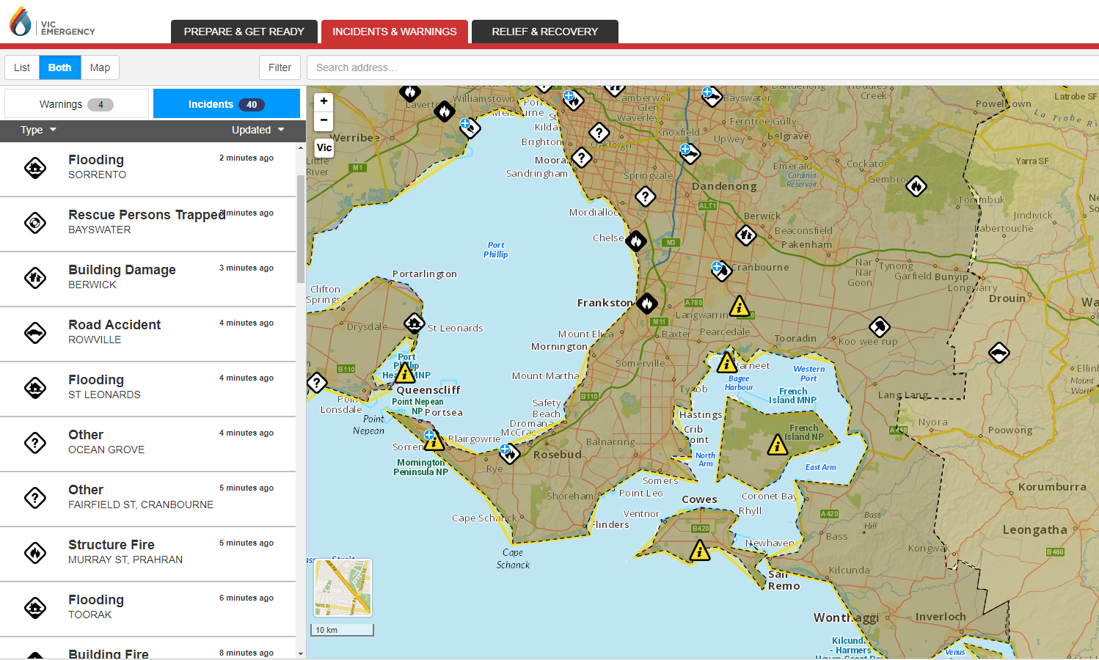Image resolution: width=1099 pixels, height=660 pixels.
Task: Switch to List view
Action: 22,67
